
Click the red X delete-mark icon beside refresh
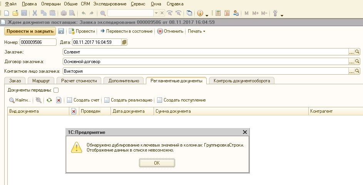pos(59,100)
